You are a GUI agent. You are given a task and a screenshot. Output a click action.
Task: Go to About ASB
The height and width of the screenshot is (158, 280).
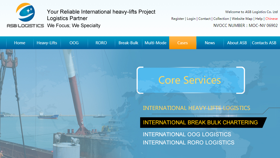237,43
